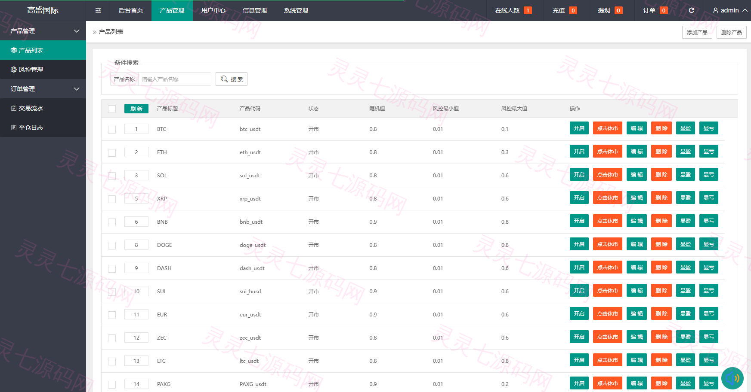This screenshot has height=392, width=751.
Task: Click 点击休市 for the SOL row
Action: coord(608,174)
